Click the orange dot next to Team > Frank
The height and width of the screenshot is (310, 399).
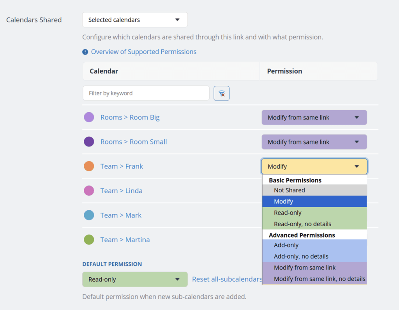[89, 166]
